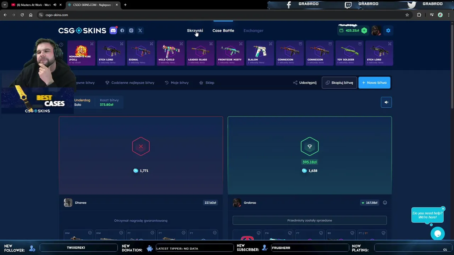Click the Koszt bitwy 373.80zł label
Image resolution: width=454 pixels, height=255 pixels.
click(109, 102)
